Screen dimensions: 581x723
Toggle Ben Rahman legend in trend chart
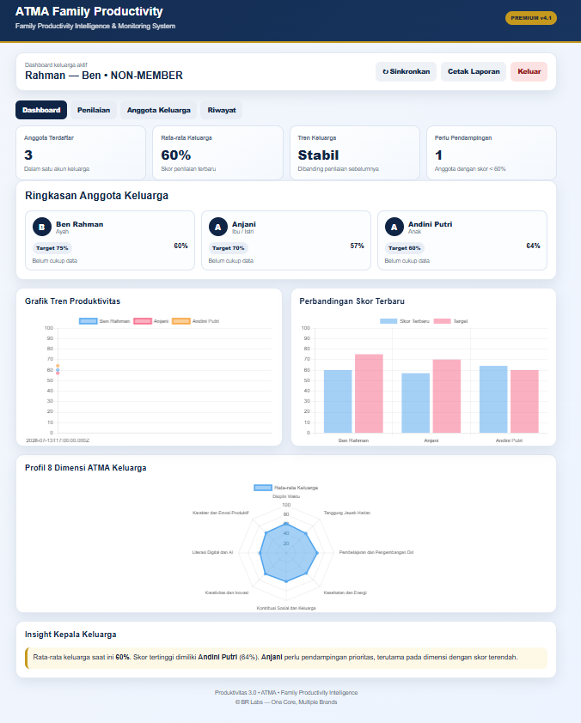[104, 321]
